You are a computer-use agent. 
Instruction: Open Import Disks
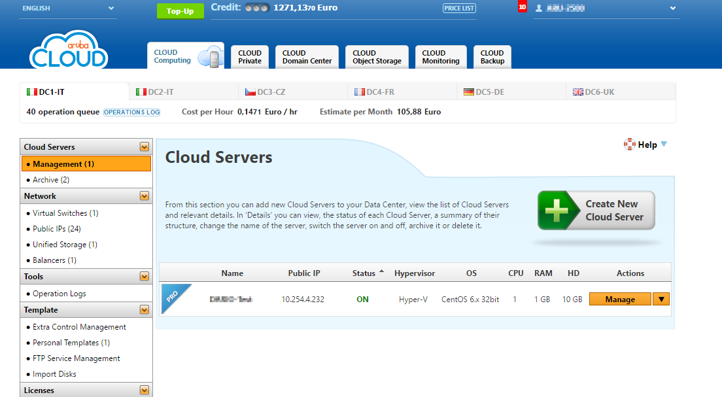point(54,374)
